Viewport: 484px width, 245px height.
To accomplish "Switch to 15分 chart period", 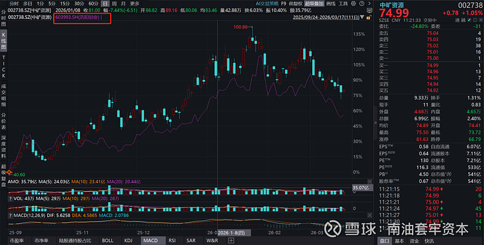I will coord(65,4).
